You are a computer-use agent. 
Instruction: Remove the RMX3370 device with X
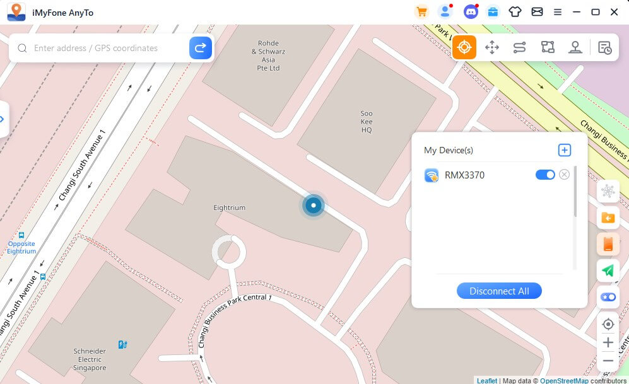pyautogui.click(x=564, y=175)
